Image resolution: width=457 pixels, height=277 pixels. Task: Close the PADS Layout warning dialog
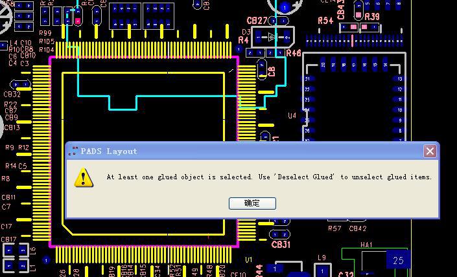[x=430, y=151]
